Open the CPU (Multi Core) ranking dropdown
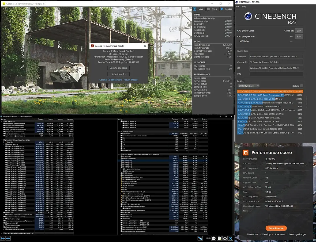This screenshot has width=316, height=242. [x=248, y=86]
